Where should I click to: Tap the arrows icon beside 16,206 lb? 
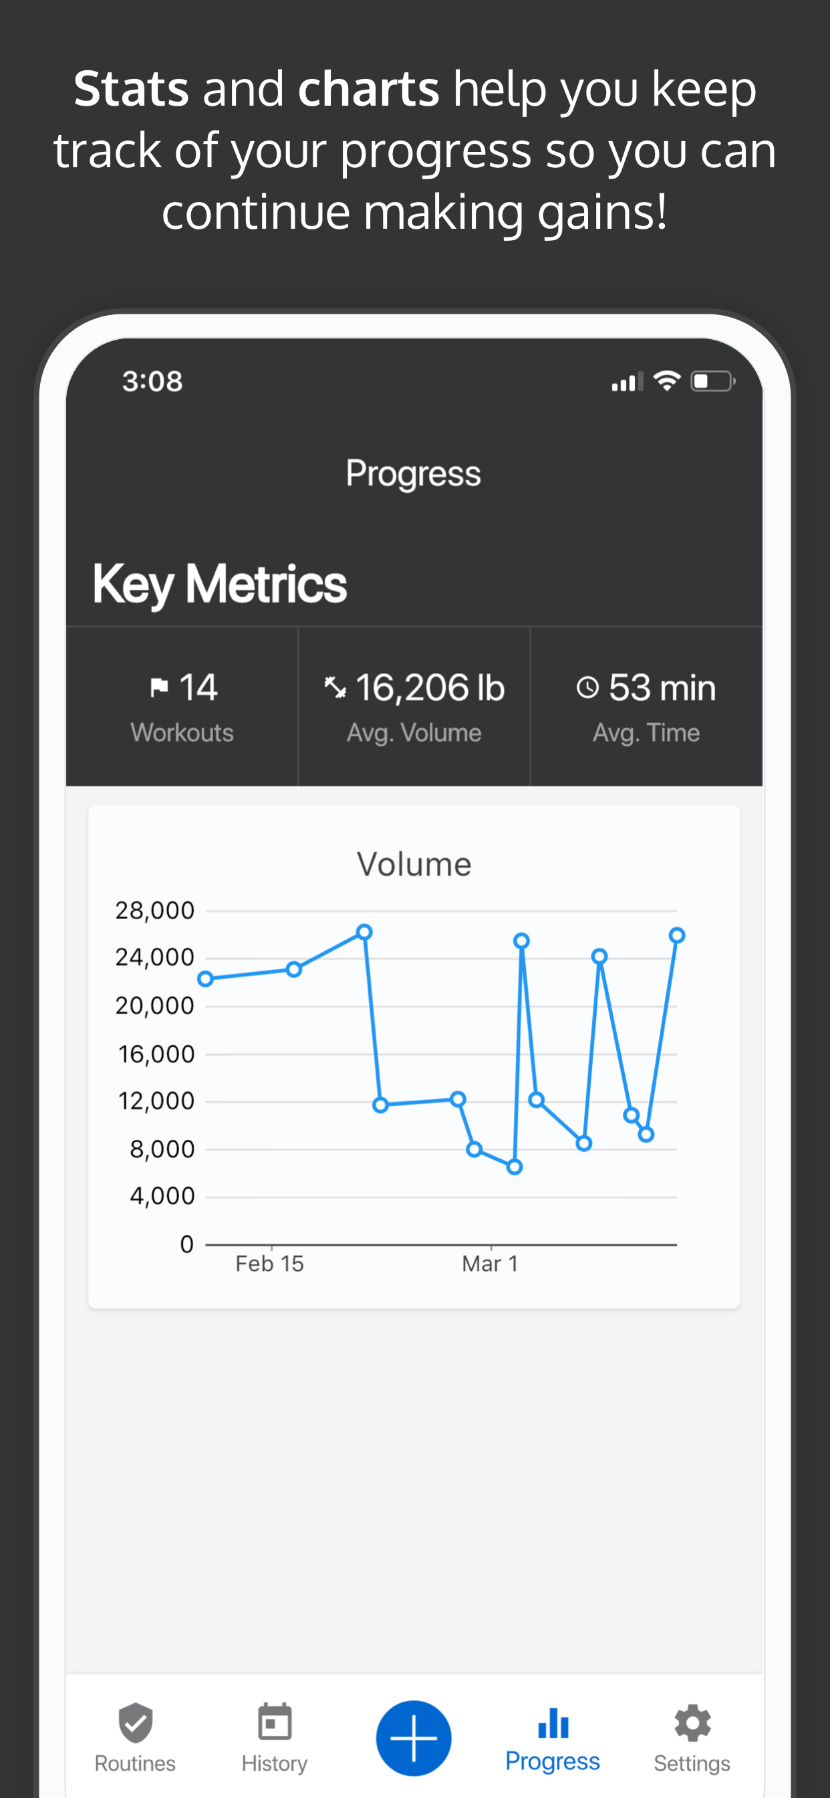[335, 688]
